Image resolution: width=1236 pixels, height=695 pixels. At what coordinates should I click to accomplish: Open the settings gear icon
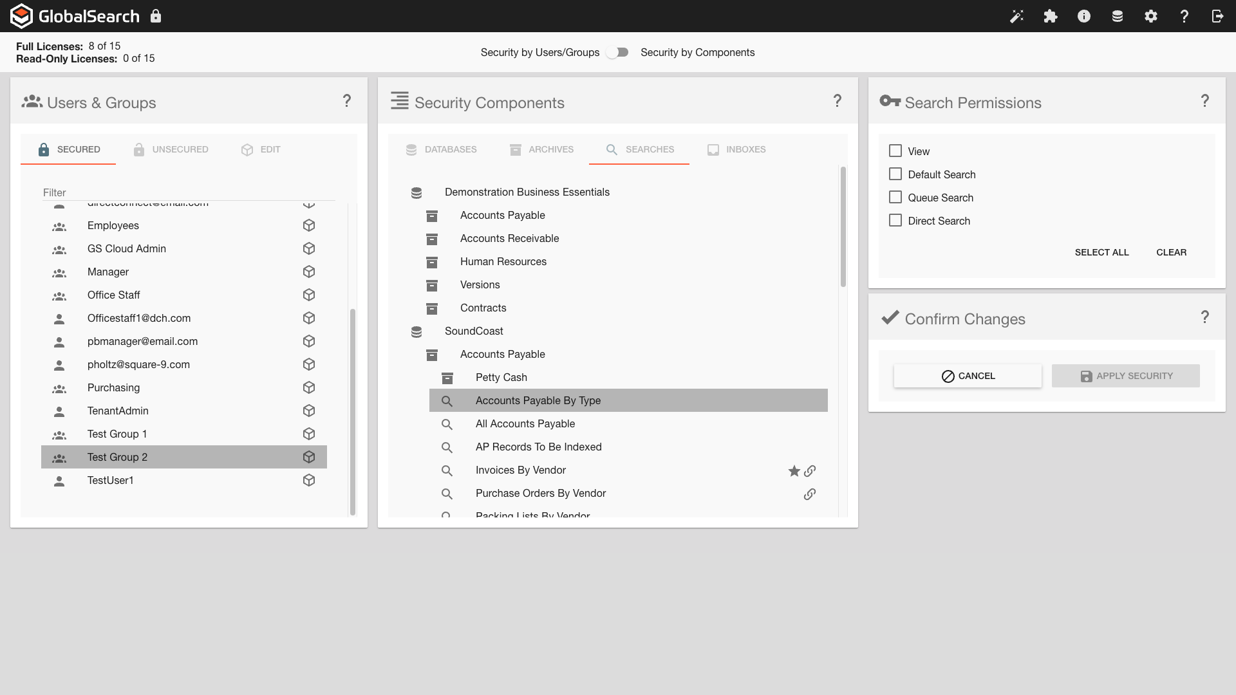pos(1151,16)
